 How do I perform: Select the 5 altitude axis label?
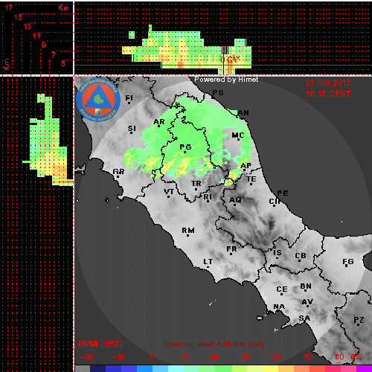point(63,63)
